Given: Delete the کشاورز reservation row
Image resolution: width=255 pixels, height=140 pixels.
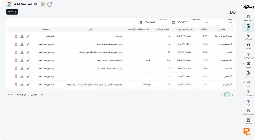Looking at the screenshot, I should click(16, 52).
